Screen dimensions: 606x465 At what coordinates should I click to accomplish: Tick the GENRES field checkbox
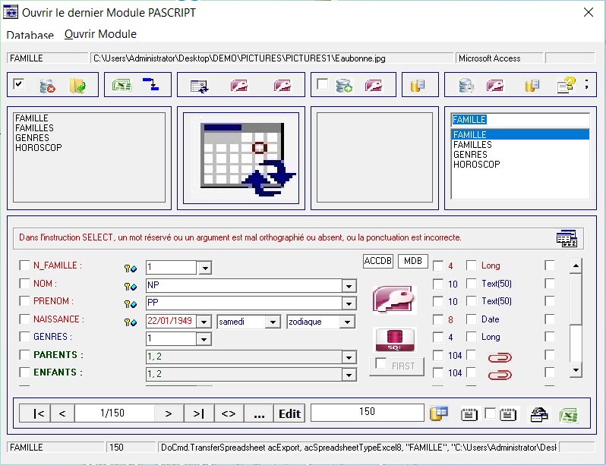tap(24, 336)
